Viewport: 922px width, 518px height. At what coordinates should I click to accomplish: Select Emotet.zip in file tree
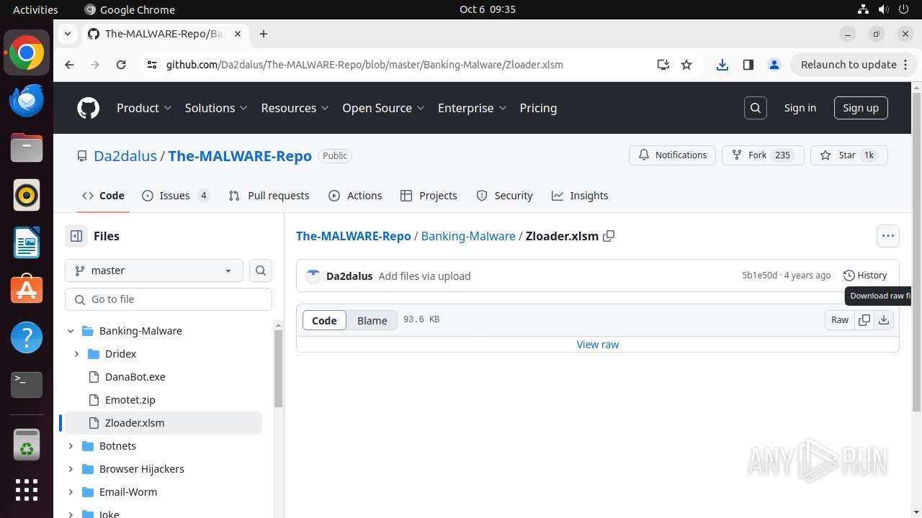click(130, 400)
